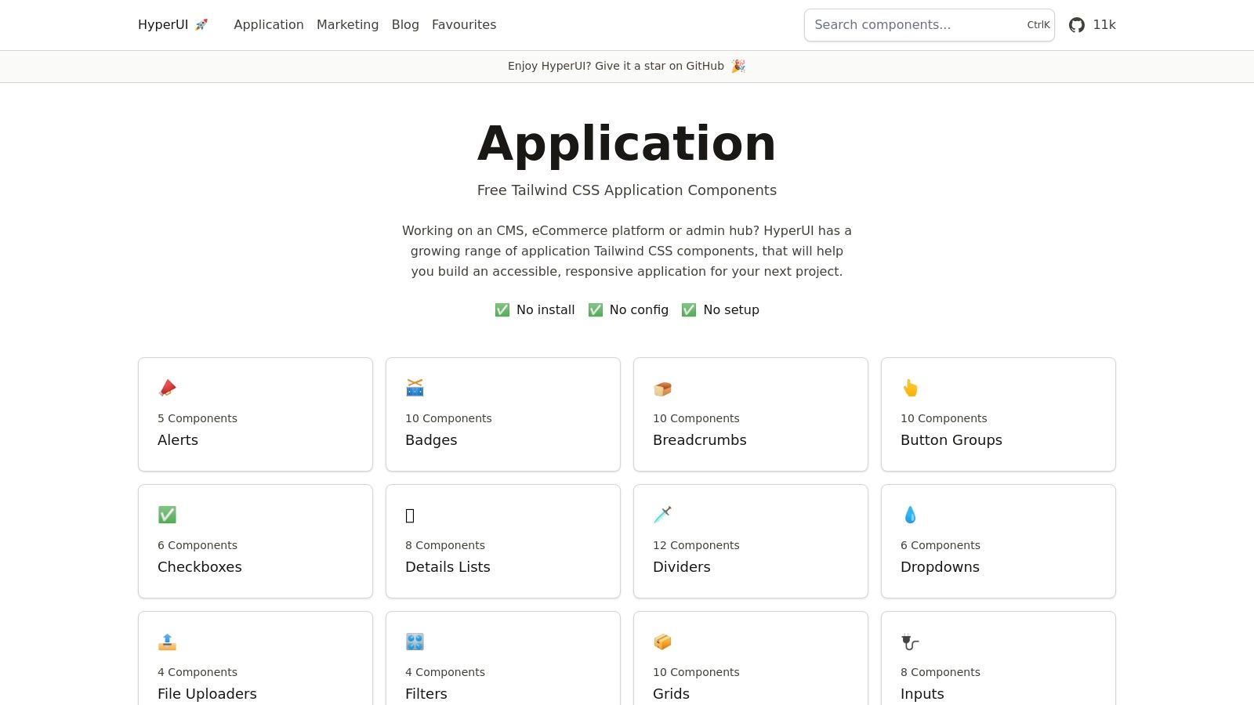This screenshot has height=705, width=1254.
Task: Click the green check before No install
Action: (x=502, y=310)
